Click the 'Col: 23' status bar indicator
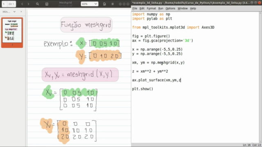Viewport: 262px width, 147px height. pyautogui.click(x=257, y=145)
